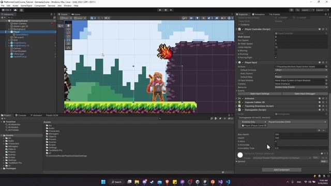Viewport: 331px width, 186px height.
Task: Disable the Touching Directions script checkbox
Action: pyautogui.click(x=243, y=106)
